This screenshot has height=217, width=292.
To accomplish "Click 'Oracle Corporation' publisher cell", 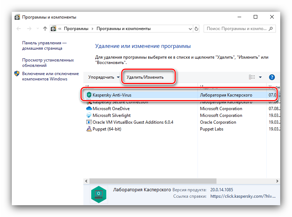I will [218, 122].
